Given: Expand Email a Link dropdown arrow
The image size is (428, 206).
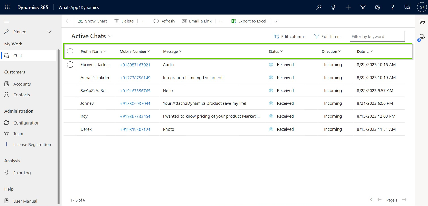Looking at the screenshot, I should point(221,21).
